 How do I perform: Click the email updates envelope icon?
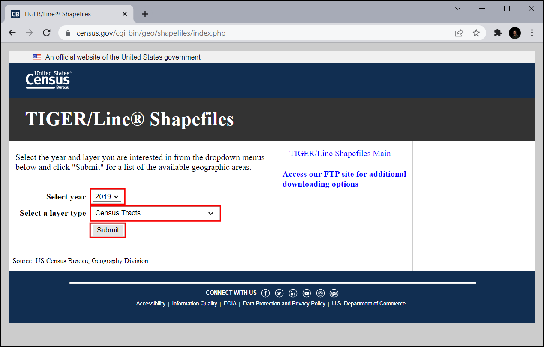pyautogui.click(x=334, y=293)
